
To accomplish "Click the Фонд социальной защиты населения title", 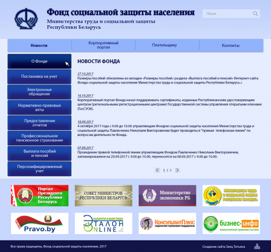I will tap(121, 12).
